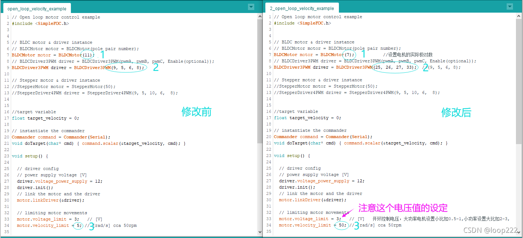
Task: Click the code 'BLDCMotor(11);' on line 7
Action: pos(76,55)
